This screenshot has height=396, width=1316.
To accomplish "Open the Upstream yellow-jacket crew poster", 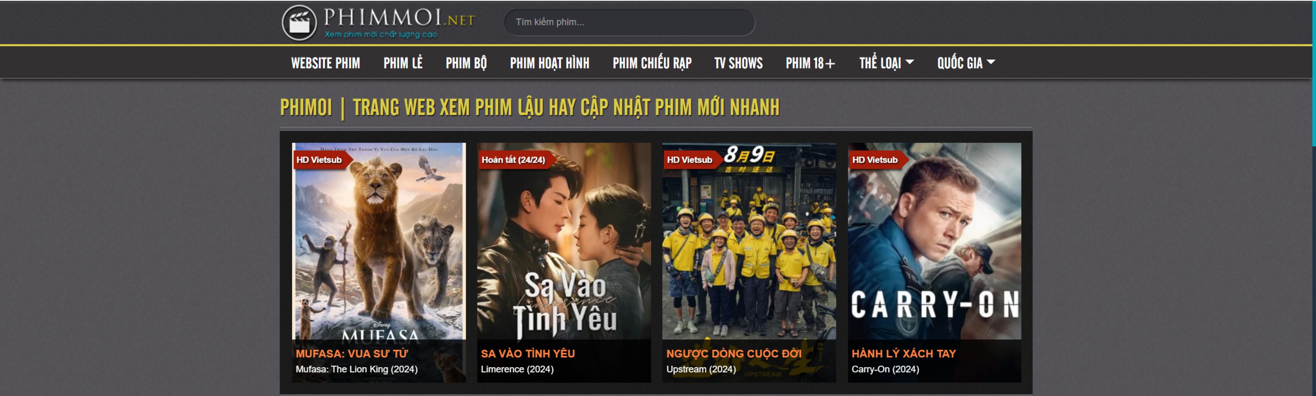I will click(x=749, y=241).
